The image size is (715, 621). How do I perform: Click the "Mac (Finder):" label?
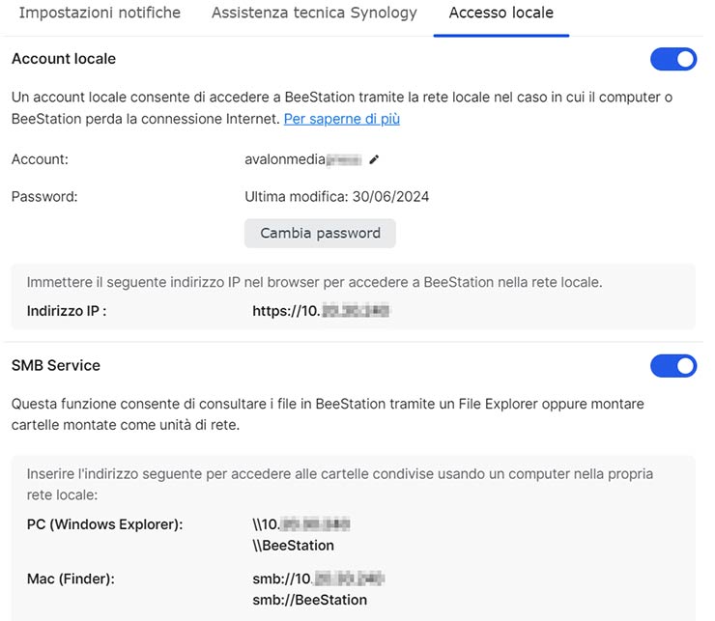[x=71, y=579]
